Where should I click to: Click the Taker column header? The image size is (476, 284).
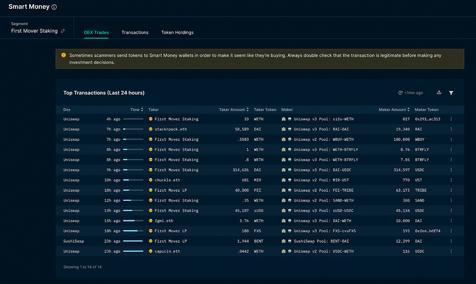tap(154, 110)
